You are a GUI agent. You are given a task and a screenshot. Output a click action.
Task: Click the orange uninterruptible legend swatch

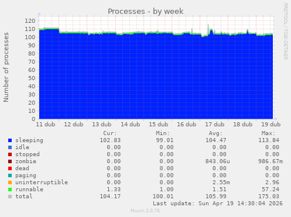point(10,182)
